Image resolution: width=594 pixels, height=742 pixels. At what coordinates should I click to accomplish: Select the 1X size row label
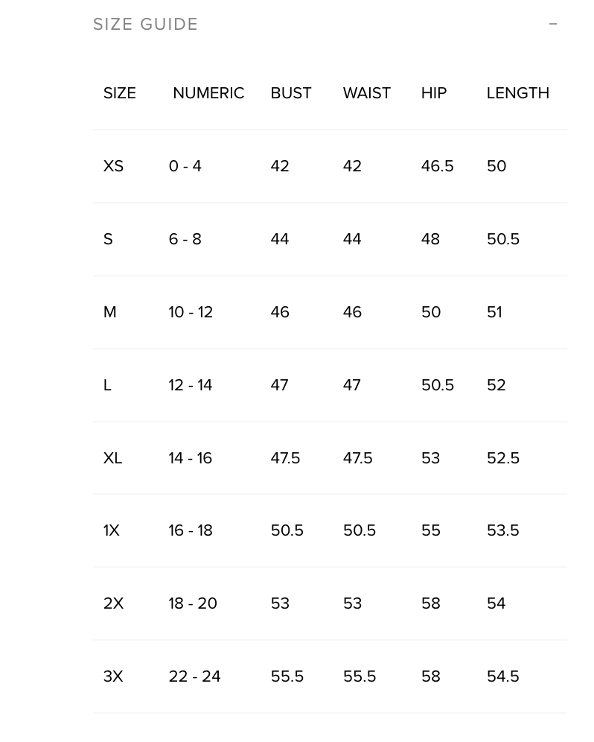112,530
